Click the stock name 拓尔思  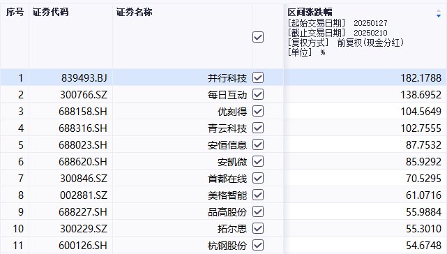click(232, 229)
